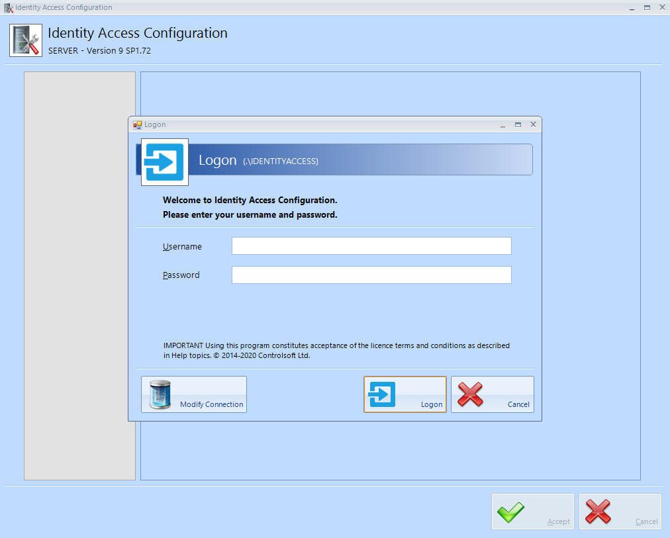The height and width of the screenshot is (538, 670).
Task: Click the Logon dialog title bar icon
Action: pos(137,124)
